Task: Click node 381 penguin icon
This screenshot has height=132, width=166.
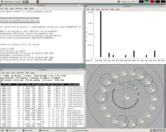Action: 107,113
